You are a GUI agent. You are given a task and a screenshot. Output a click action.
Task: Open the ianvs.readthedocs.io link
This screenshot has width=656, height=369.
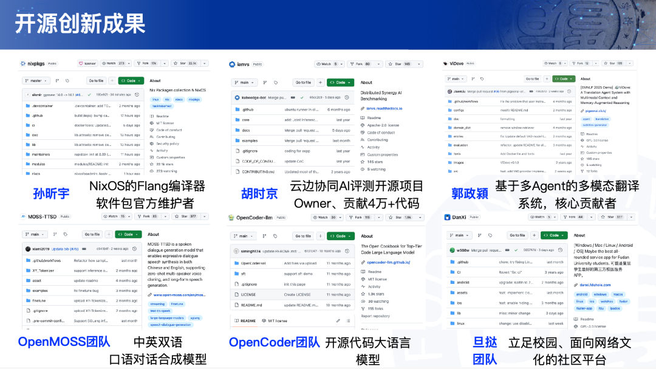(384, 108)
